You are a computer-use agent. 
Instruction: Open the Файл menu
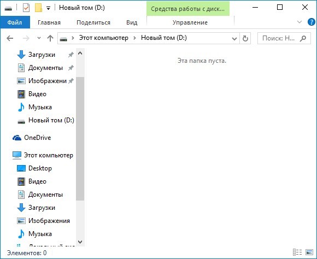15,22
